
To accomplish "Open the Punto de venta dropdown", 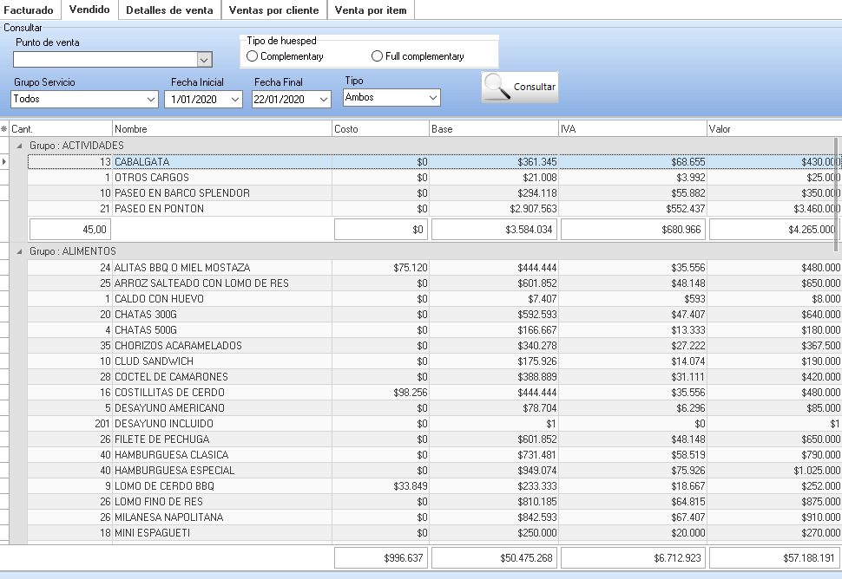I will coord(204,60).
